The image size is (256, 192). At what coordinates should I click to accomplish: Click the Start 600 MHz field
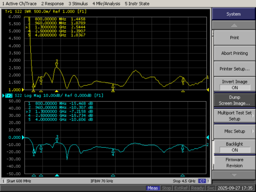tap(19, 181)
